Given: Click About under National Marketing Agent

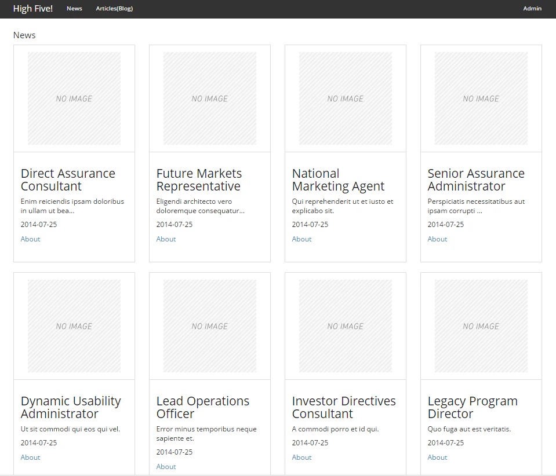Looking at the screenshot, I should tap(301, 239).
